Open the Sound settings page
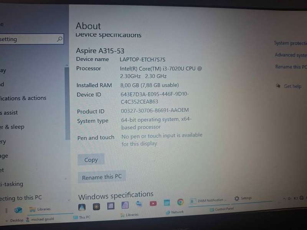Image resolution: width=307 pixels, height=230 pixels. [x=2, y=84]
